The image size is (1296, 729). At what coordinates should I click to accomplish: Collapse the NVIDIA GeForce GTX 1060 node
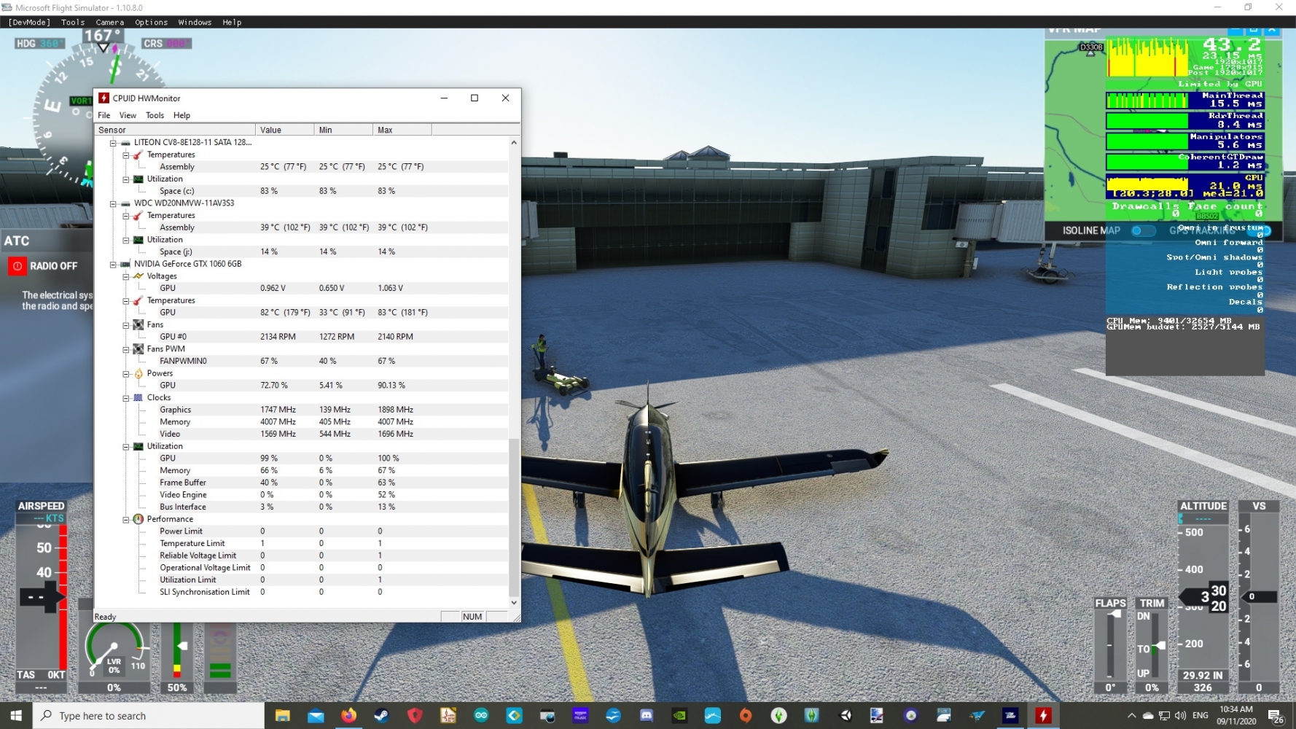click(113, 264)
